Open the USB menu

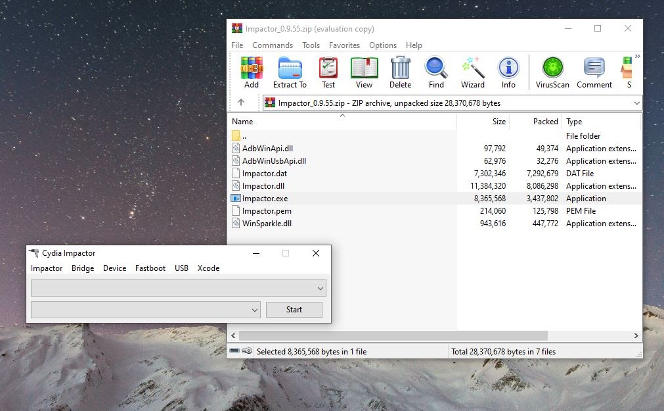pyautogui.click(x=181, y=268)
